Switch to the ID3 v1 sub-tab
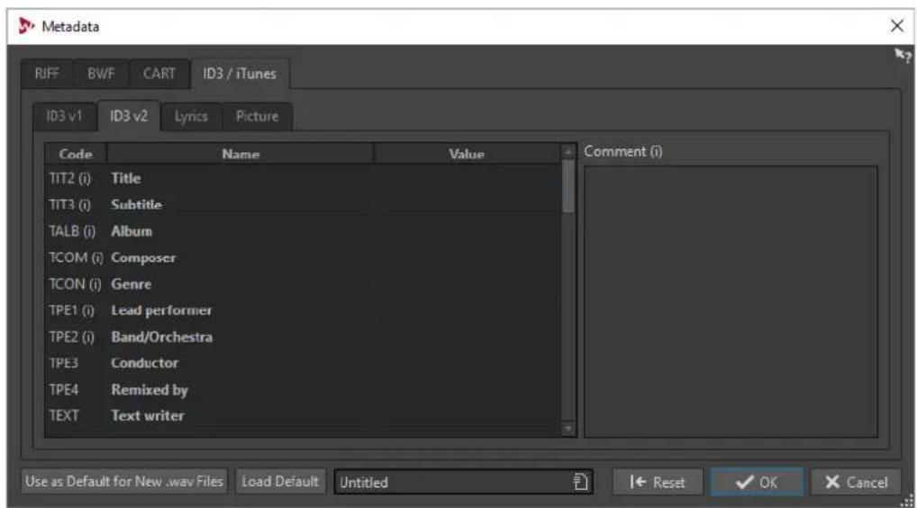917x508 pixels. (x=64, y=116)
